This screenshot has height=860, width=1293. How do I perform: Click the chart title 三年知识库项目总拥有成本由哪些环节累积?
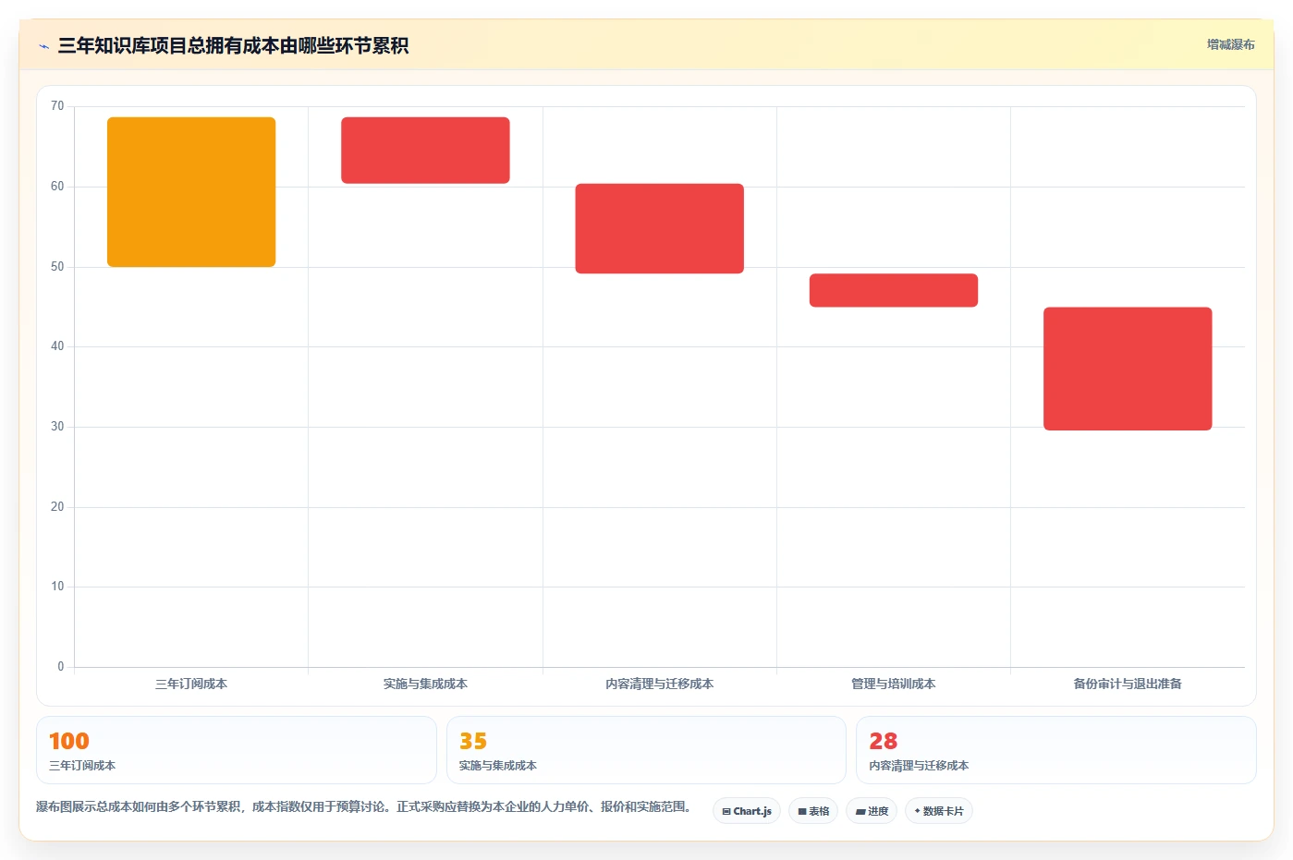coord(233,46)
